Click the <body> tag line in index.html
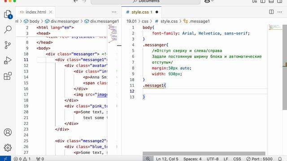Screen dimensions: 287x161 (x=43, y=48)
